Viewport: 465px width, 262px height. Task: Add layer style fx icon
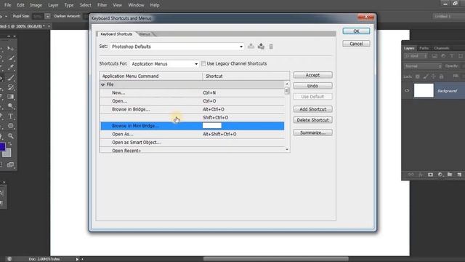421,175
